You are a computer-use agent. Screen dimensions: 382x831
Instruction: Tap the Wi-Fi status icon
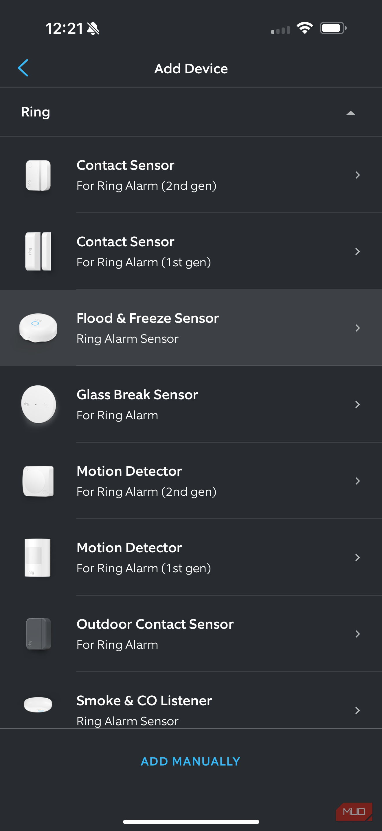304,28
